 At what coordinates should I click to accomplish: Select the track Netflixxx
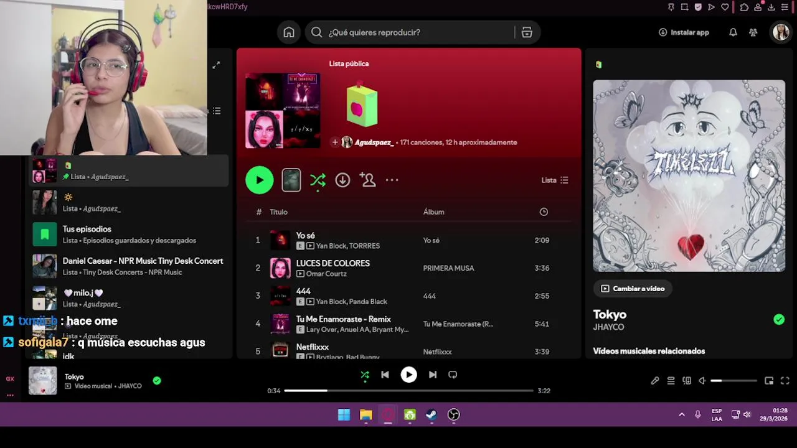click(x=313, y=347)
